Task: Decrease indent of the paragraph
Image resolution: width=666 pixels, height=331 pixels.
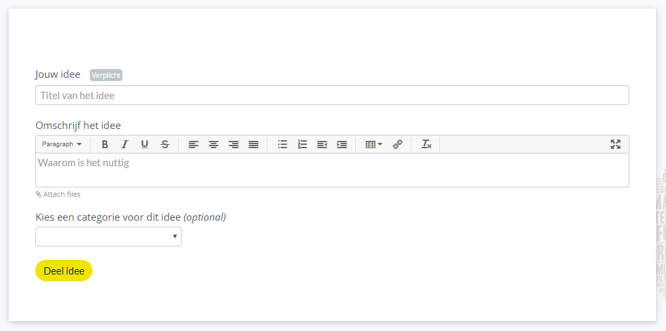Action: [322, 144]
